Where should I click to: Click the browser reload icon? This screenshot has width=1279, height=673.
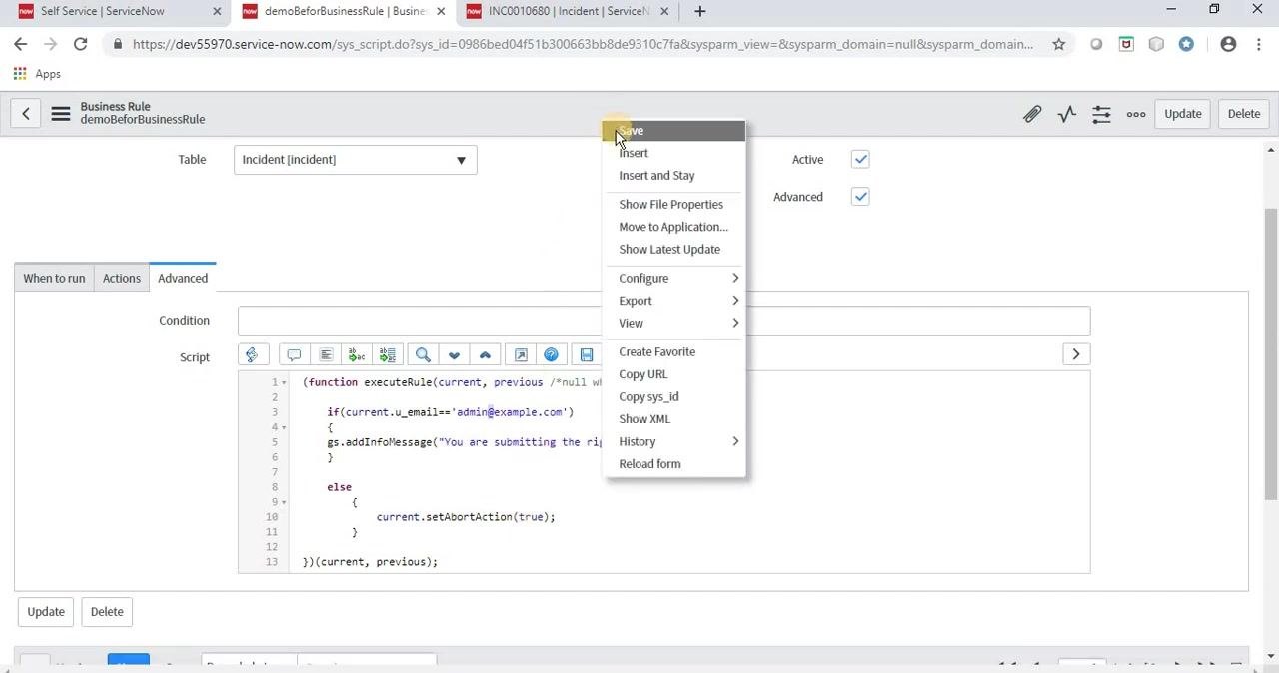[x=80, y=44]
